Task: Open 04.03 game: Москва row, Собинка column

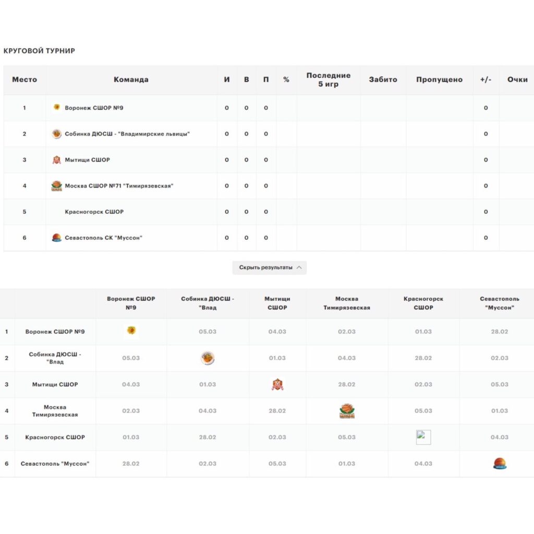Action: [x=208, y=411]
